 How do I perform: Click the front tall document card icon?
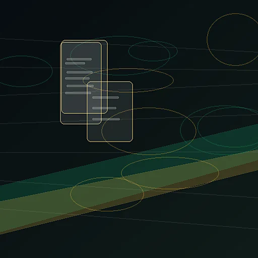point(81,83)
